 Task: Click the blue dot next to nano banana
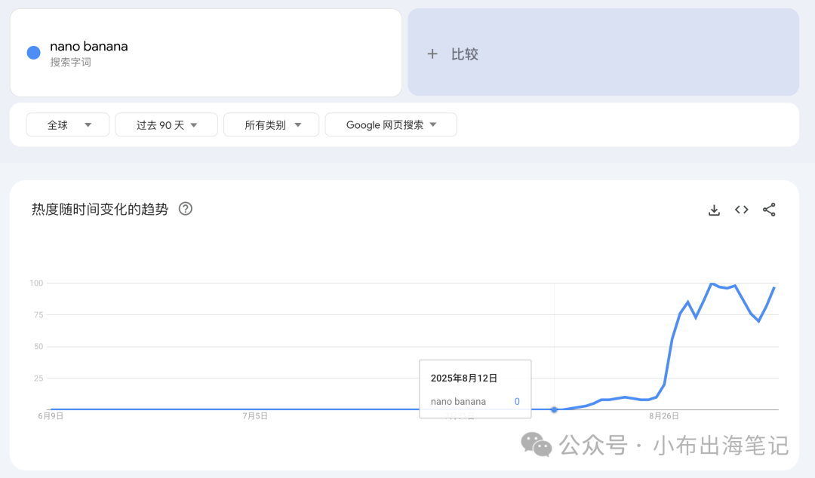click(33, 53)
